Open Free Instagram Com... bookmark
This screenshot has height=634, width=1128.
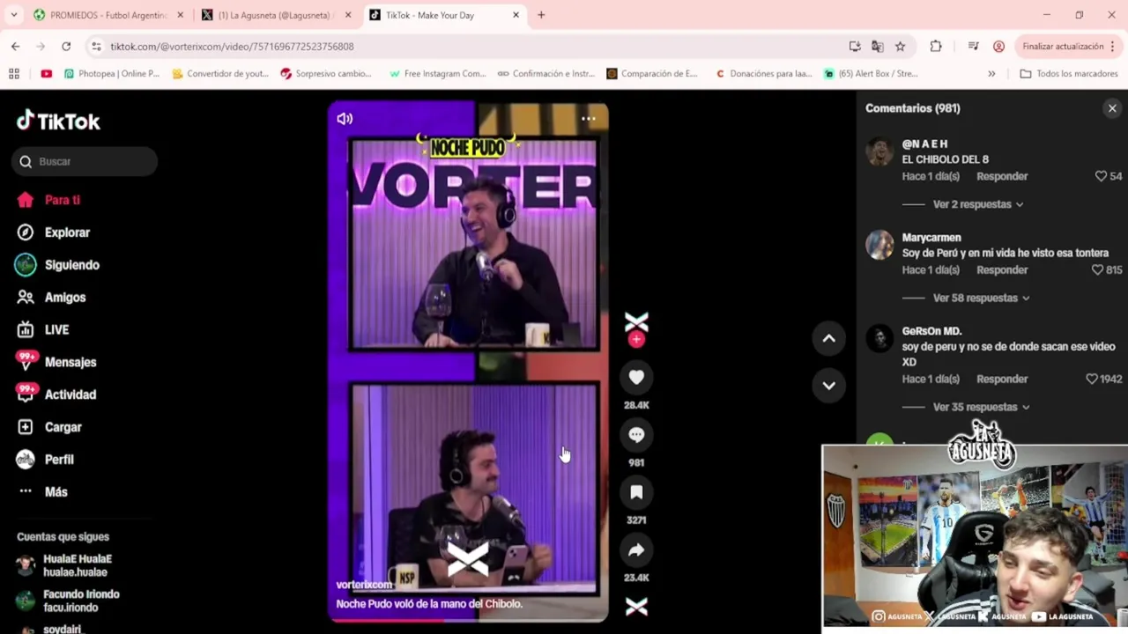tap(437, 74)
